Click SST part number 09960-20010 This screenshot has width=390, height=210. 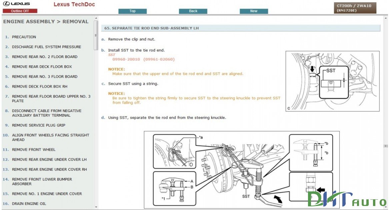coord(126,59)
